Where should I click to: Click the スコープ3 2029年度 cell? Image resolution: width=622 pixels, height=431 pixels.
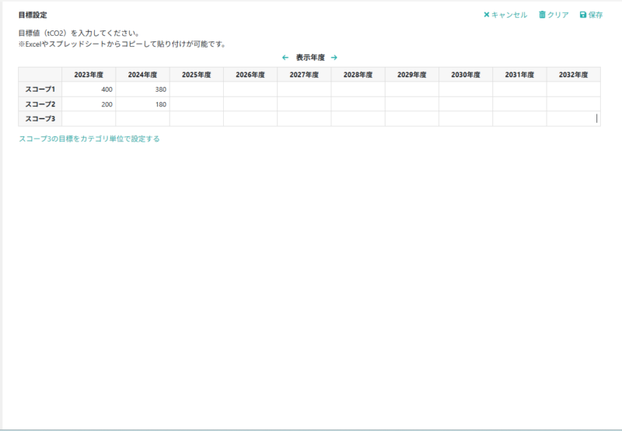pos(412,119)
